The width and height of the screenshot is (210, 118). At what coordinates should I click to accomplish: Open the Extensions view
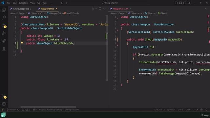4,41
